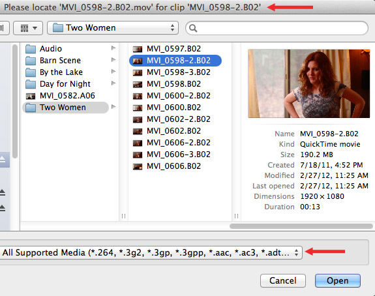Choose the MVI_0598-3.B02 clip thumbnail icon

[x=138, y=72]
